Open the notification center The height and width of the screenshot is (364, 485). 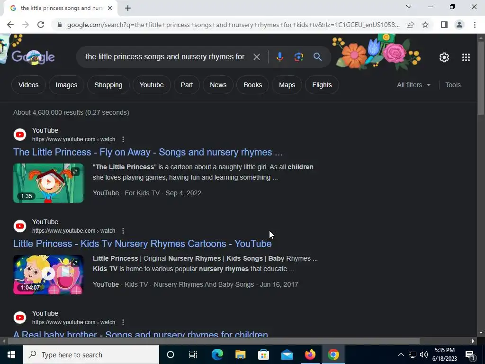pos(470,355)
